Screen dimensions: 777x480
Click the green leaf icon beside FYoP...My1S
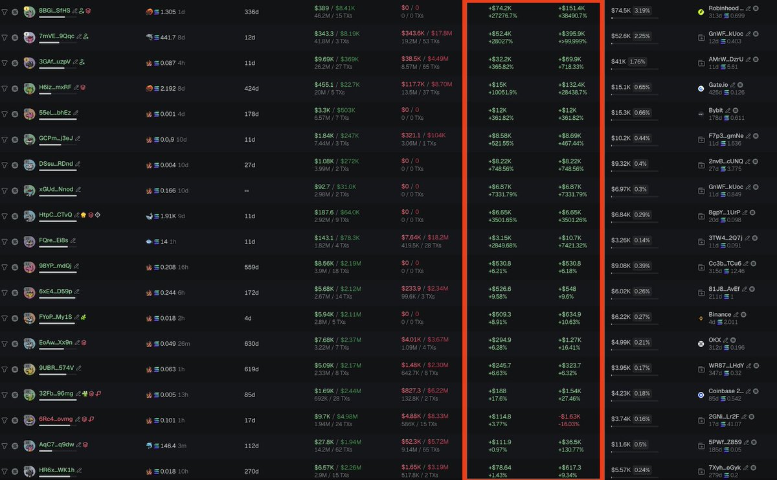(84, 317)
